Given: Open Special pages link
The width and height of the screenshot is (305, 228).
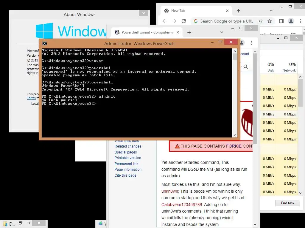Looking at the screenshot, I should point(125,152).
